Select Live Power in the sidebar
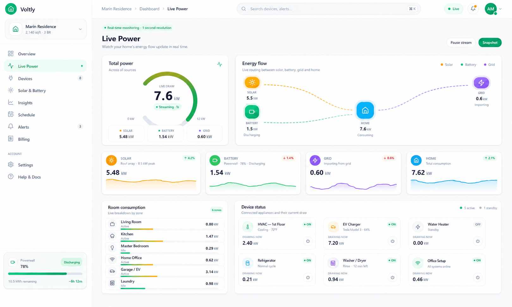 (45, 66)
